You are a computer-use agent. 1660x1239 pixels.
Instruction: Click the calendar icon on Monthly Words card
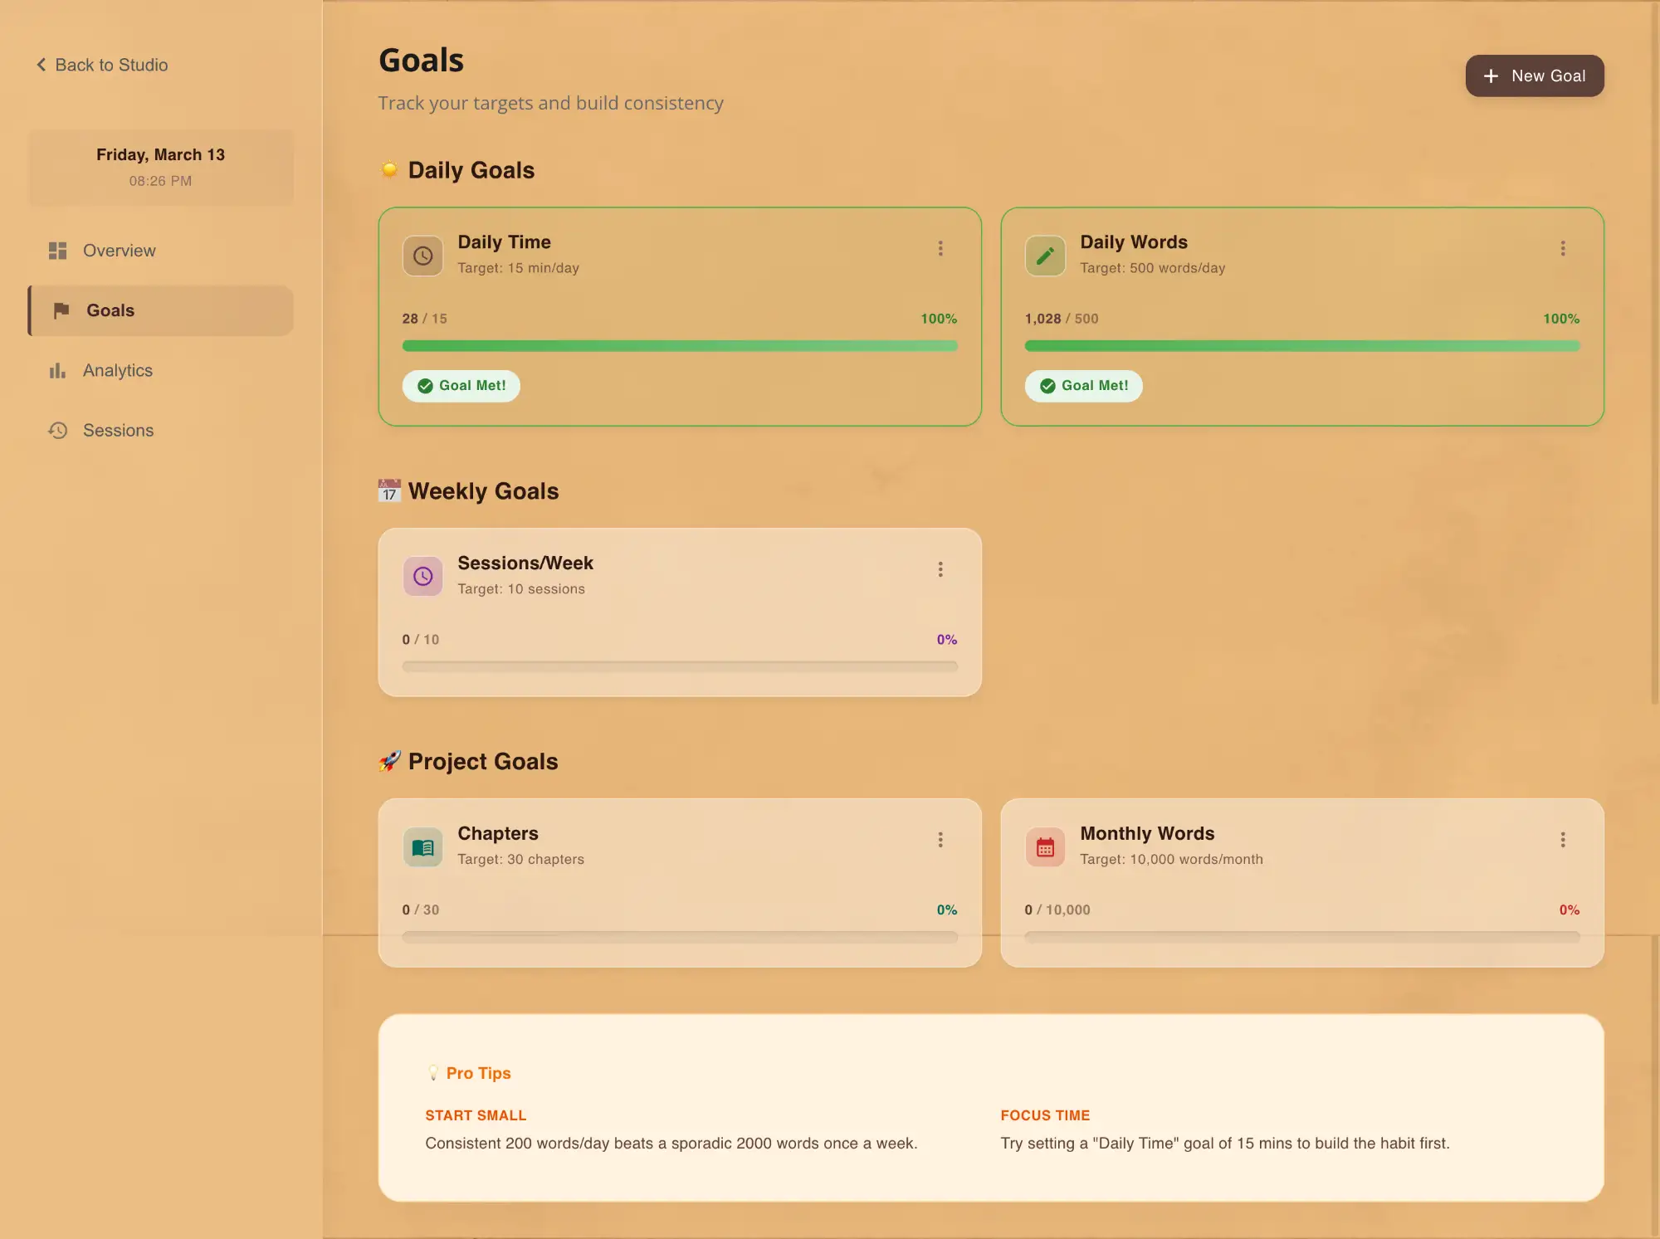(1045, 846)
